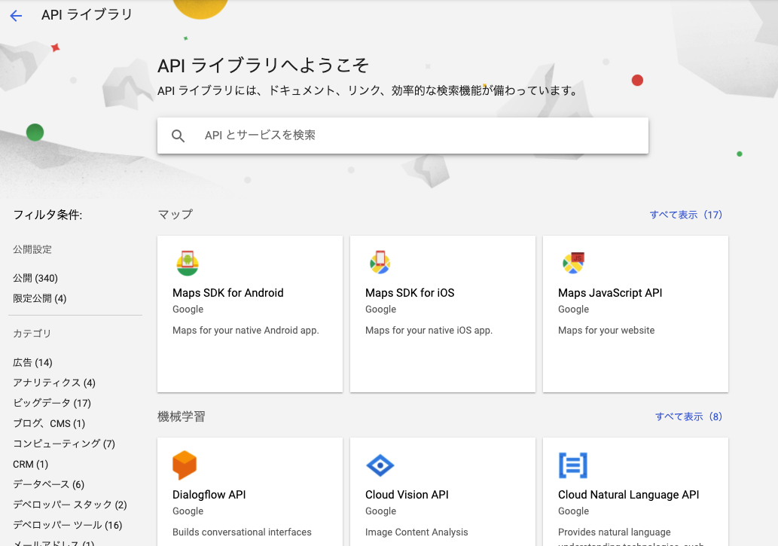Show all 8 機械学習 APIs (すべて表示)

(x=688, y=416)
